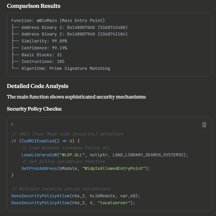Click the "WldpIsAllowedEntryPoint" string
This screenshot has width=216, height=216.
115,168
